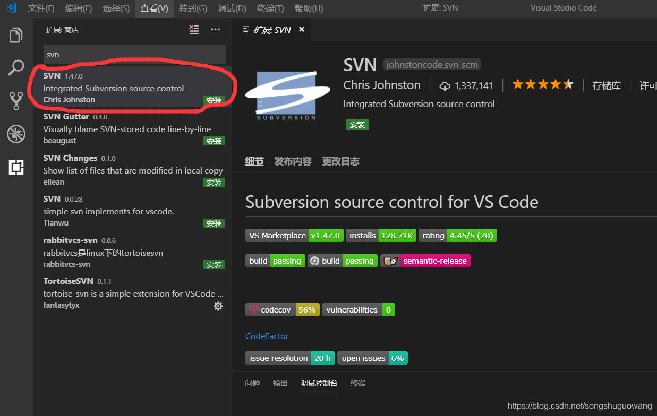This screenshot has width=657, height=416.
Task: Install the SVN Gutter extension
Action: pos(214,141)
